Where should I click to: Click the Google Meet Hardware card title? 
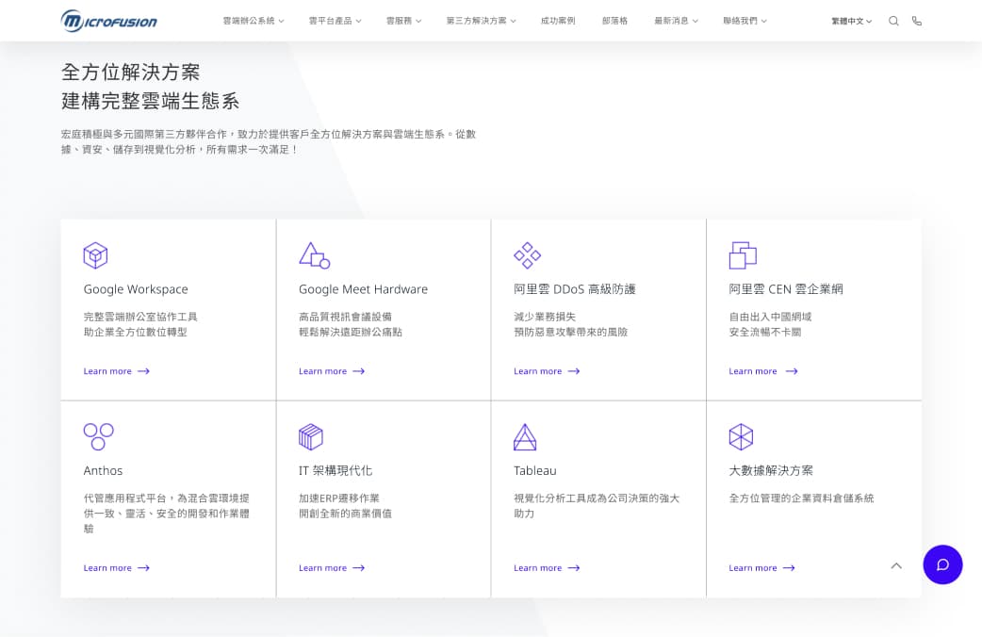coord(363,289)
